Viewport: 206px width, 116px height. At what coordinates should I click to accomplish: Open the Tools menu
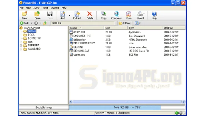click(x=45, y=8)
